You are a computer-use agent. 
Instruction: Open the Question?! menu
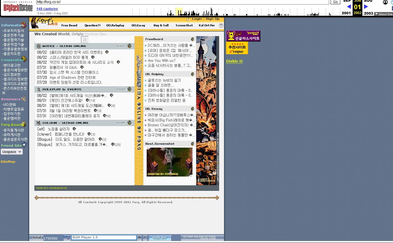93,25
